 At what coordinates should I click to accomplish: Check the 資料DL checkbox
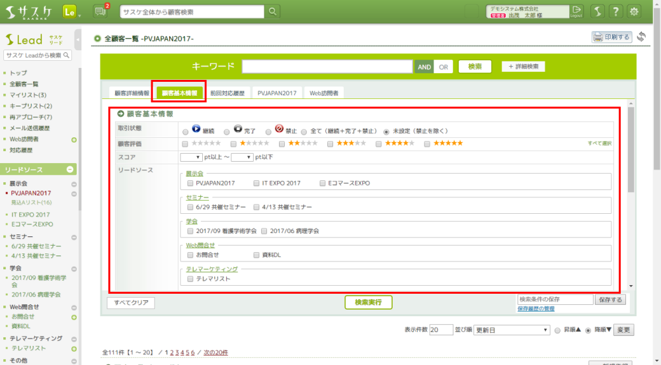click(x=256, y=255)
